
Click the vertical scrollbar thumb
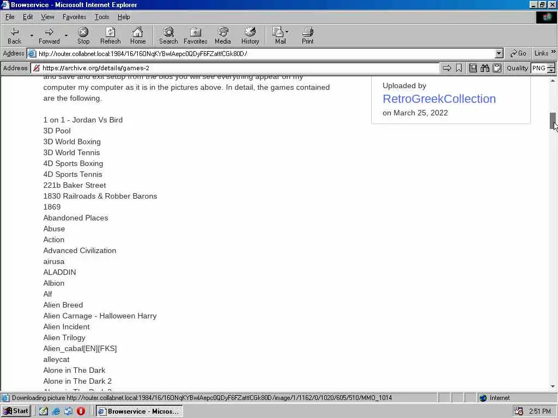[553, 121]
